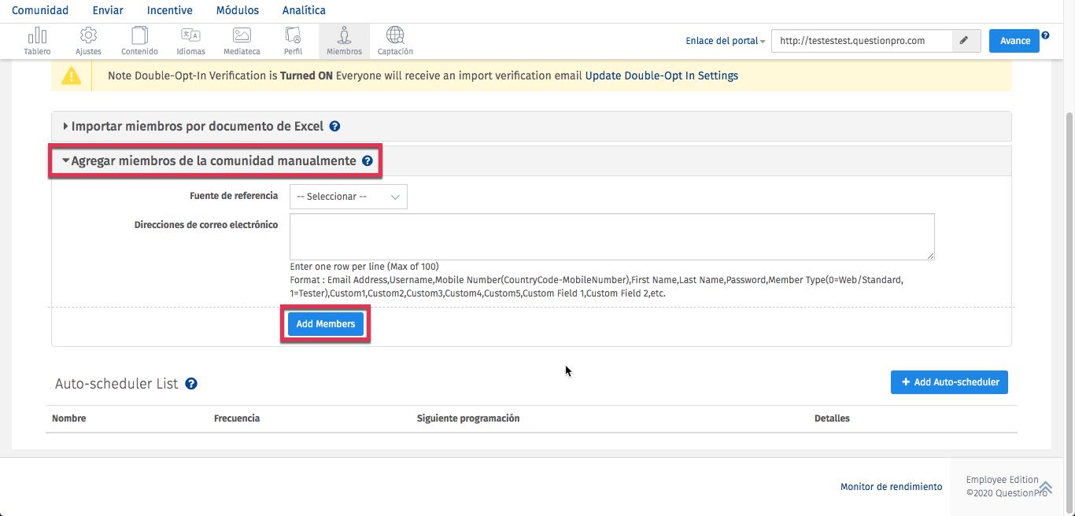
Task: Click help icon beside Importar miembros por Excel
Action: click(334, 127)
